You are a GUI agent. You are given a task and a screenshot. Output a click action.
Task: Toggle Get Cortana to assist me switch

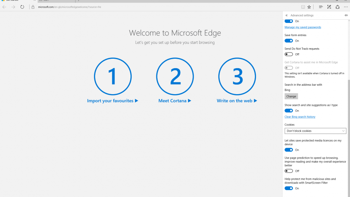point(289,68)
